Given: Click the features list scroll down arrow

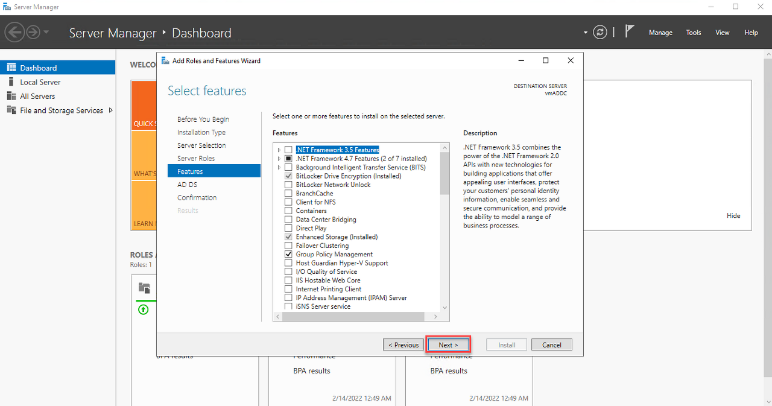Looking at the screenshot, I should pos(445,307).
